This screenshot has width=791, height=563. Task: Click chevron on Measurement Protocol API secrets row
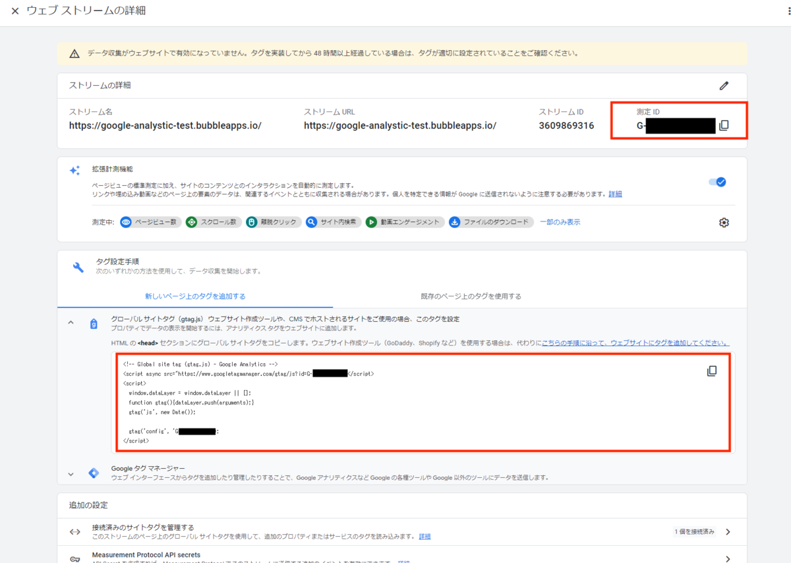coord(728,558)
